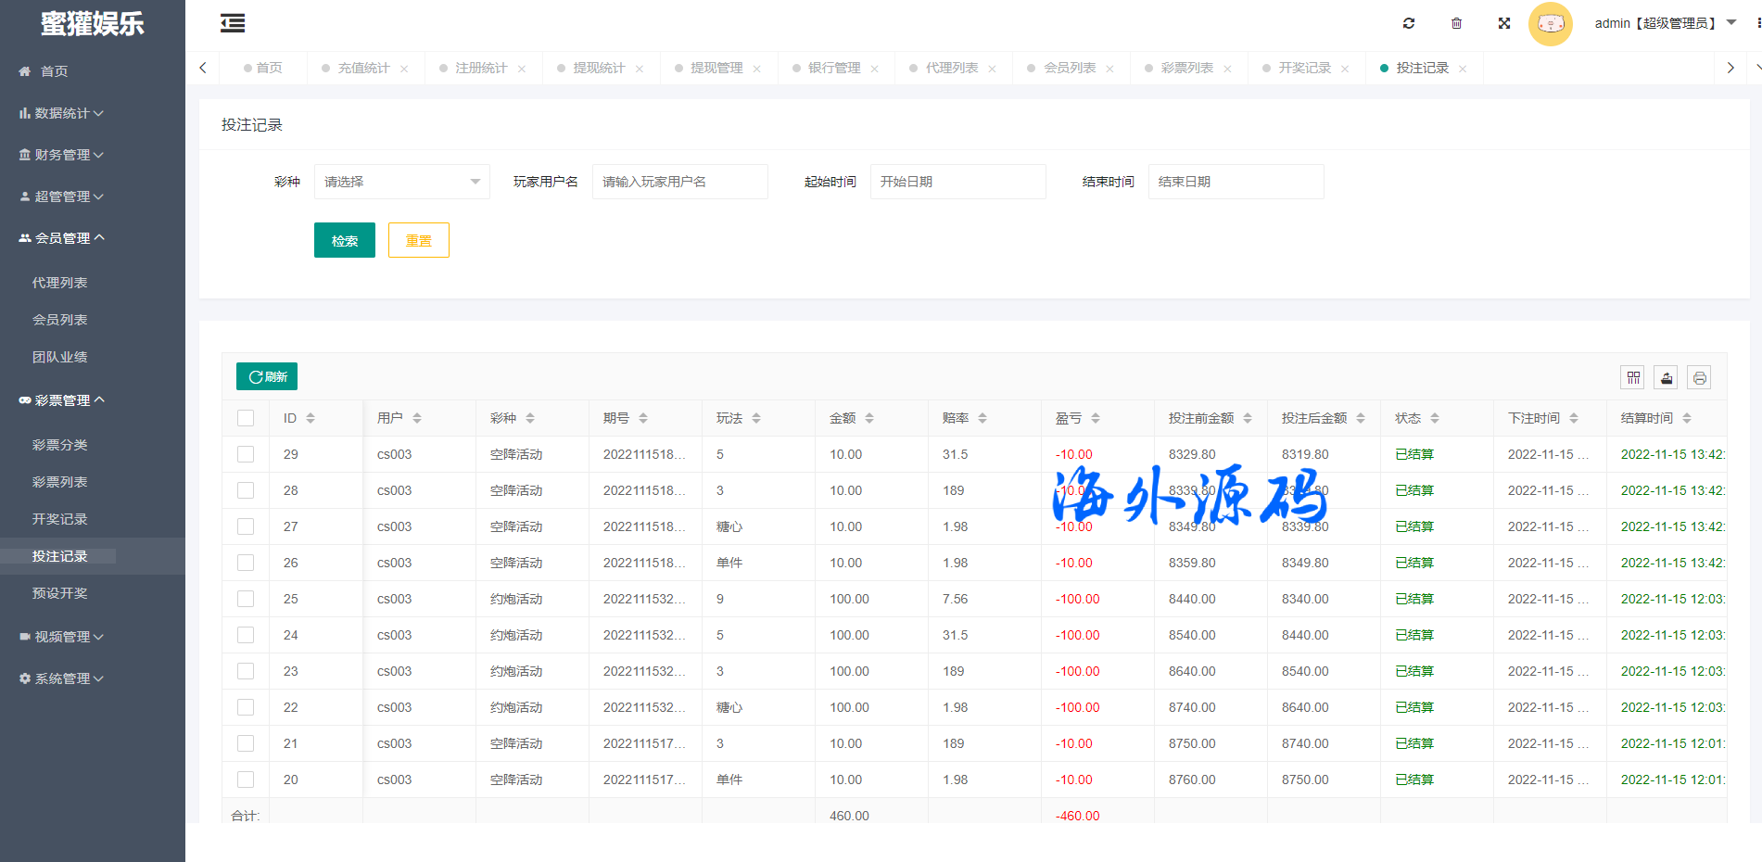Toggle fullscreen using the expand icon
This screenshot has width=1762, height=862.
[x=1504, y=23]
